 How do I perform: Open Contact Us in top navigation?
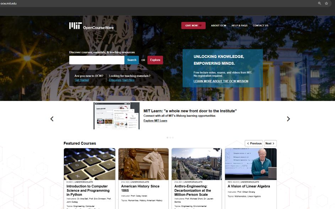[260, 26]
